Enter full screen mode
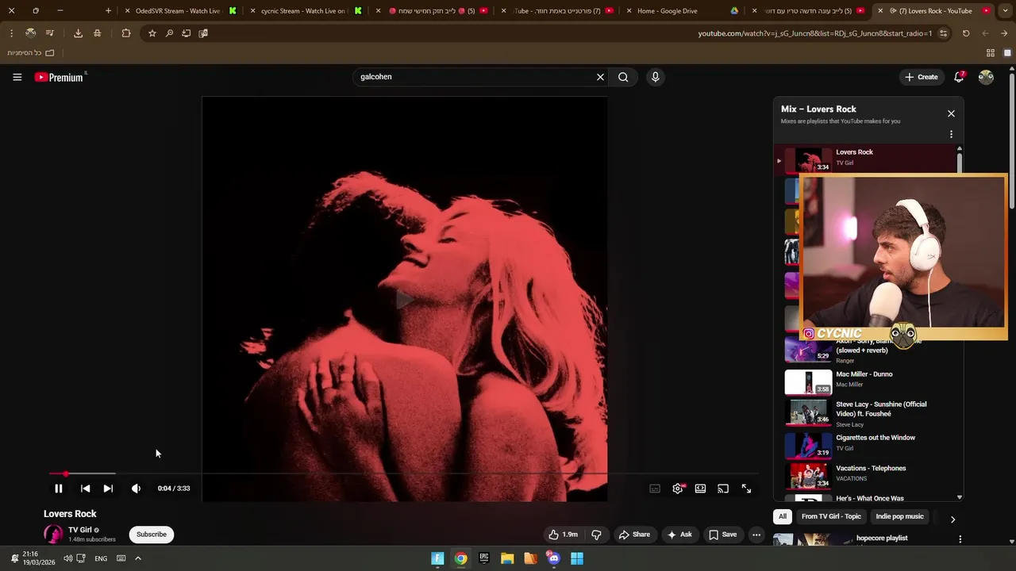This screenshot has height=571, width=1016. click(x=746, y=489)
